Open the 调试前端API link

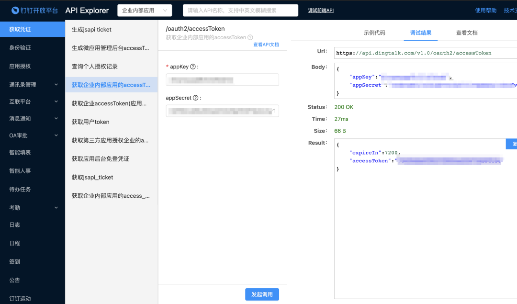click(x=321, y=10)
